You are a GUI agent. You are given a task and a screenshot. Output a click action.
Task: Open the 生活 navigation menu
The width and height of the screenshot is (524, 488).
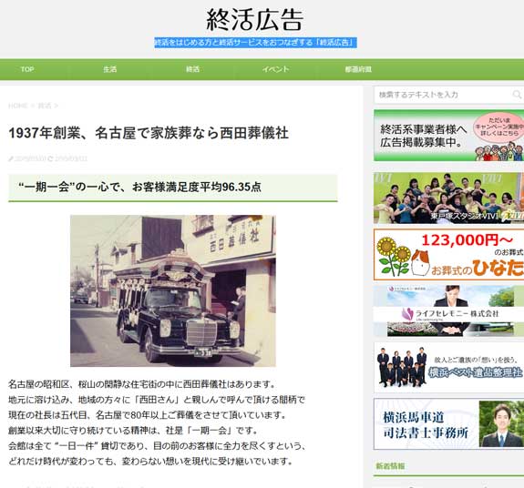point(110,69)
